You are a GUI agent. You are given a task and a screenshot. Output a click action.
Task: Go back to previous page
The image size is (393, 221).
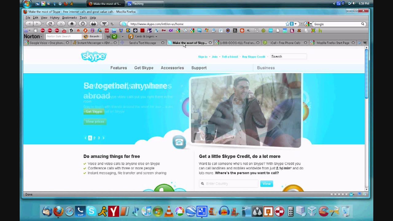[29, 24]
